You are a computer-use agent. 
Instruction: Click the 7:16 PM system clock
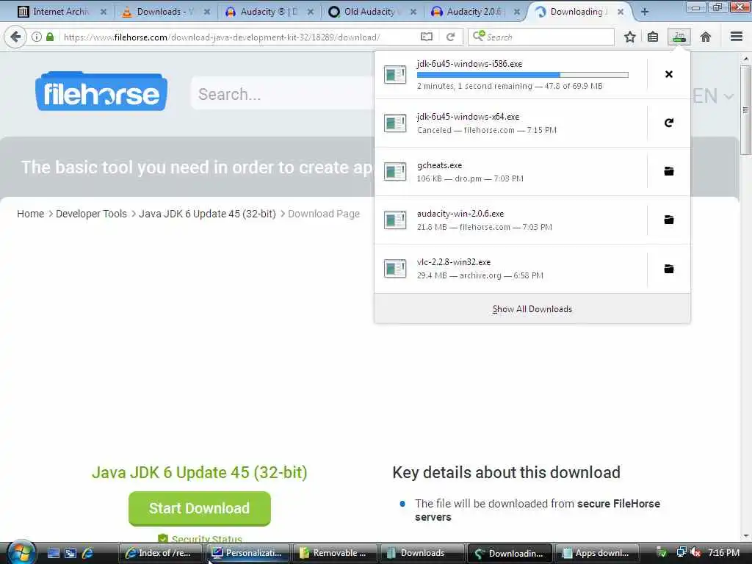pos(723,553)
